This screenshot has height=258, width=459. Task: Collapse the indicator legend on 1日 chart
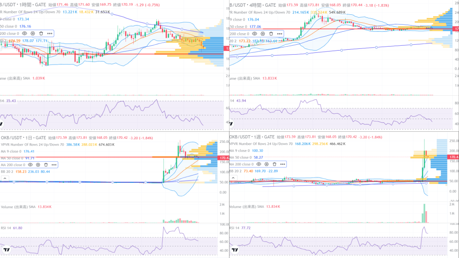pyautogui.click(x=4, y=178)
